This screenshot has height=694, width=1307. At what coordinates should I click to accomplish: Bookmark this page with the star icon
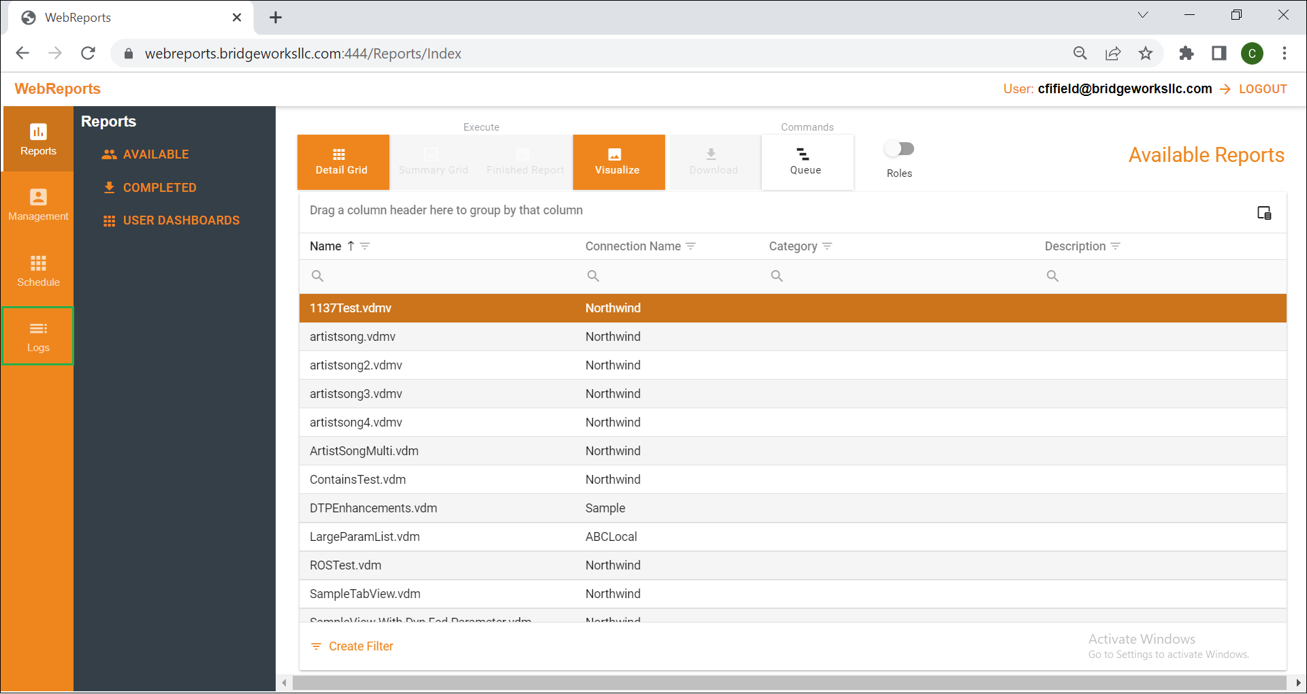pyautogui.click(x=1146, y=53)
